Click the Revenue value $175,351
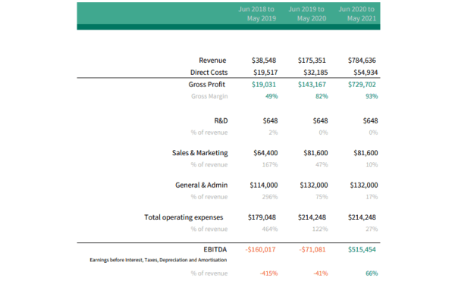 tap(312, 61)
